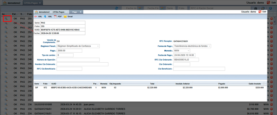Click the refresh icon in the top toolbar
277x115 pixels.
(117, 8)
